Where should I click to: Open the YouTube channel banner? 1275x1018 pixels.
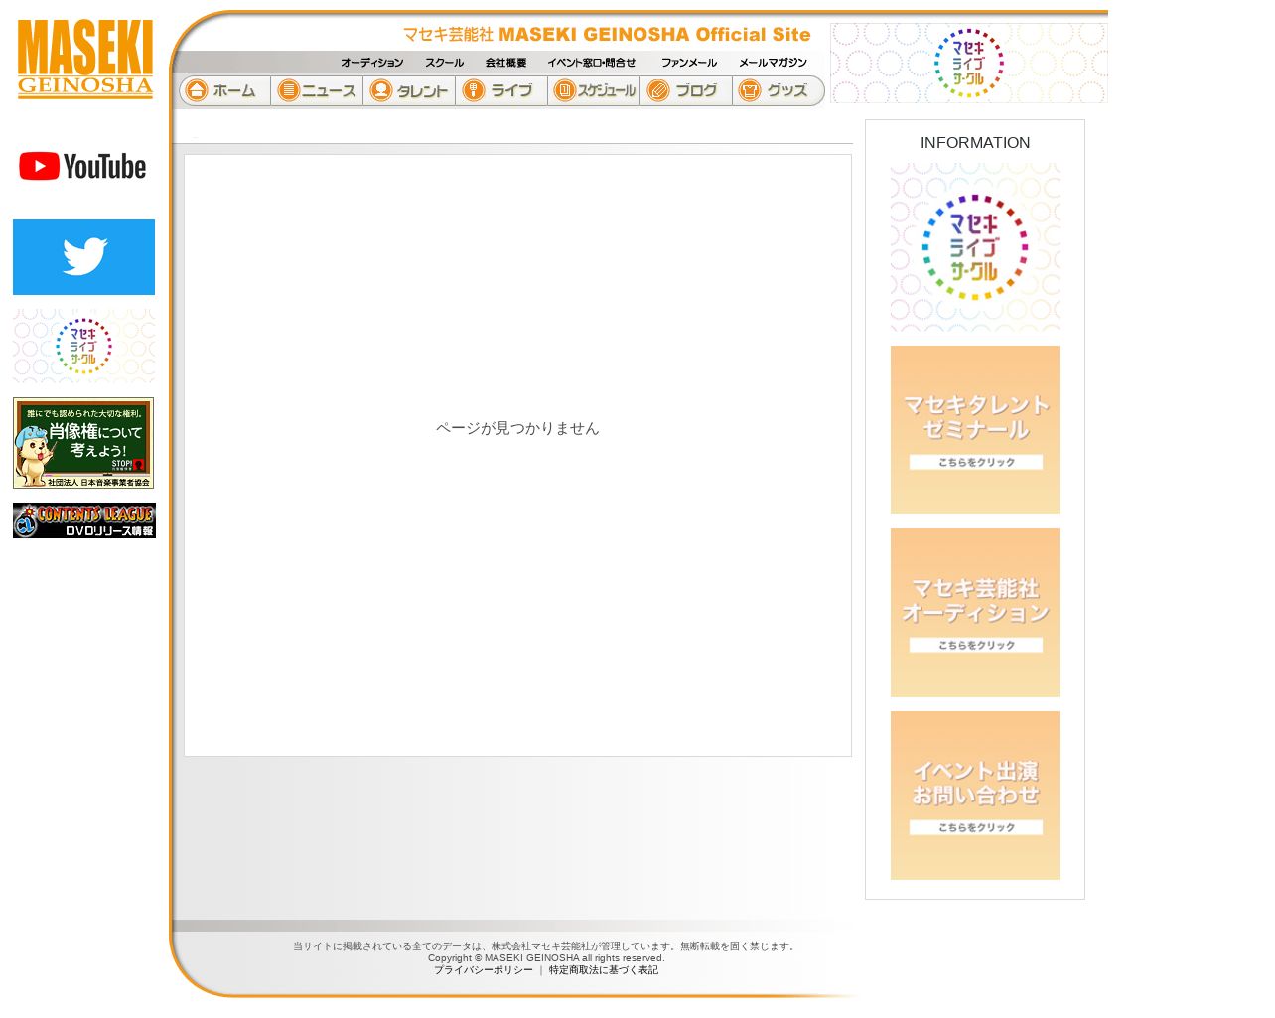(83, 166)
